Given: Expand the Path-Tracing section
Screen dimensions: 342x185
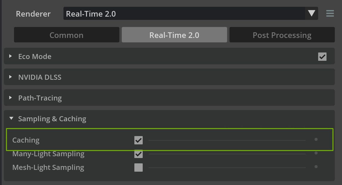Looking at the screenshot, I should [11, 98].
